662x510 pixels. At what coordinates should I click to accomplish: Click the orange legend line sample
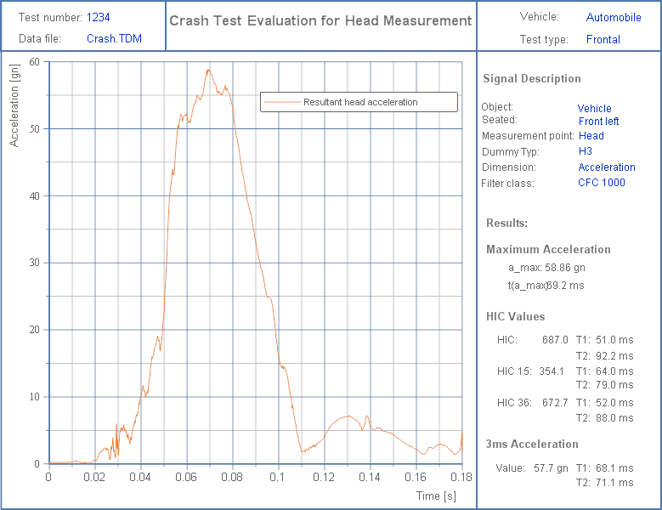click(x=282, y=102)
